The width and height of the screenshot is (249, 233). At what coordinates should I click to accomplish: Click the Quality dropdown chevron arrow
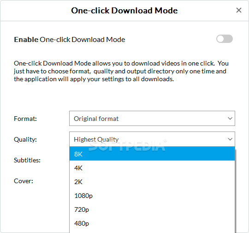click(x=230, y=139)
